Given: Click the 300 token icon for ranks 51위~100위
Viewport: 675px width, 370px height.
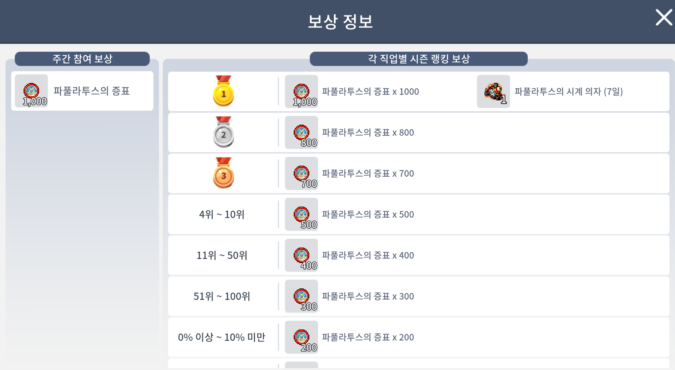Looking at the screenshot, I should (x=302, y=296).
